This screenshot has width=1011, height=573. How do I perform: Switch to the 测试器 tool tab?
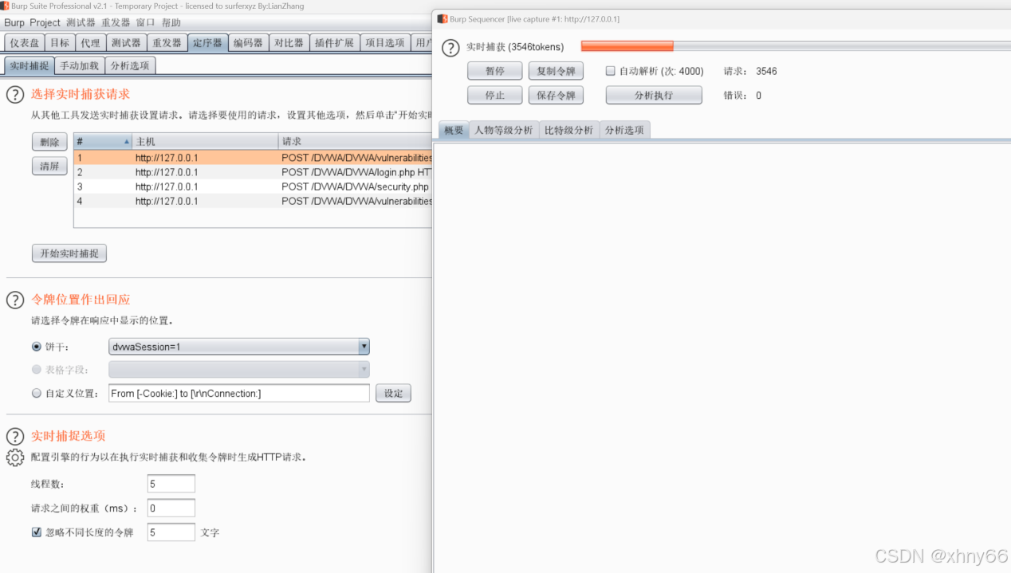point(126,43)
